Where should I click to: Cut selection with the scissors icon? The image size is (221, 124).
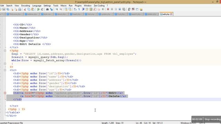(x=25, y=9)
